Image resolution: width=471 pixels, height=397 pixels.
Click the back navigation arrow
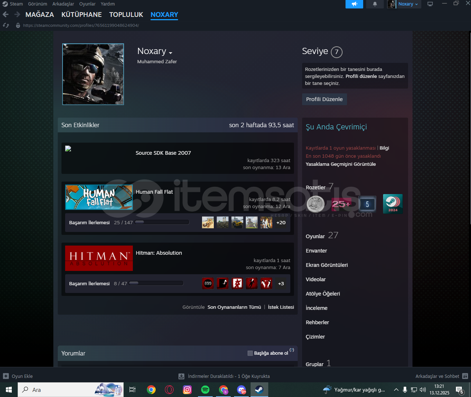[x=6, y=14]
